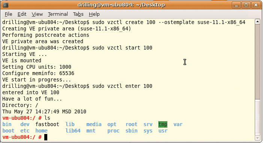Open the Terminal menu

tap(58, 14)
